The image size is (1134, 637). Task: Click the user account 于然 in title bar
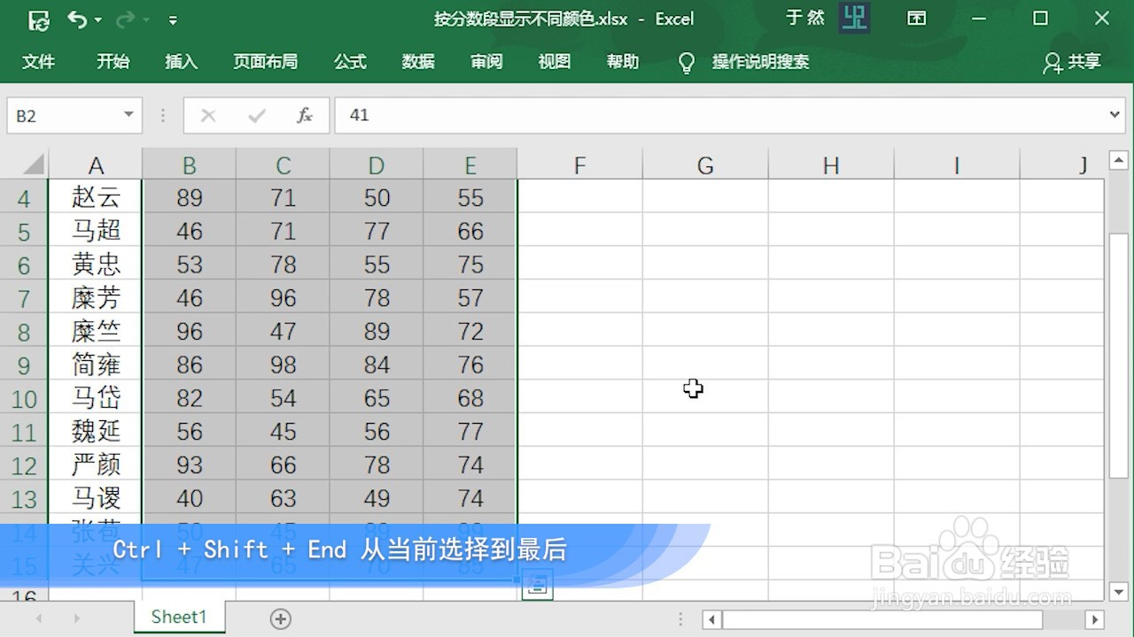point(804,18)
